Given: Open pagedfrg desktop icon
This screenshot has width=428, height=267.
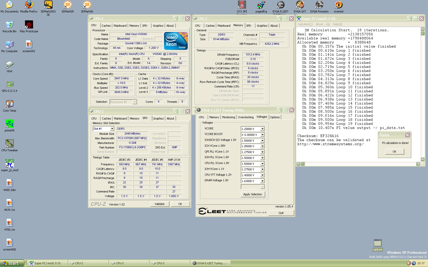Looking at the screenshot, I should coord(261,7).
